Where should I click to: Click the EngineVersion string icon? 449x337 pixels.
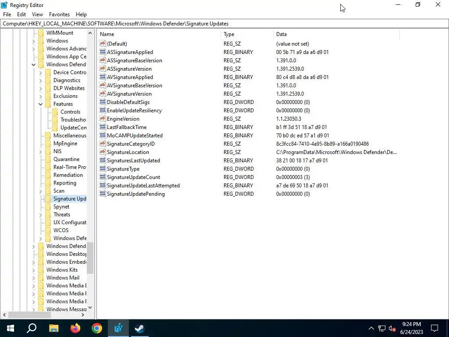(103, 118)
